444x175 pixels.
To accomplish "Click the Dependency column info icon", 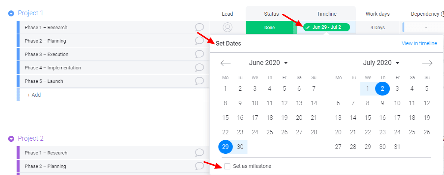I will (x=442, y=14).
